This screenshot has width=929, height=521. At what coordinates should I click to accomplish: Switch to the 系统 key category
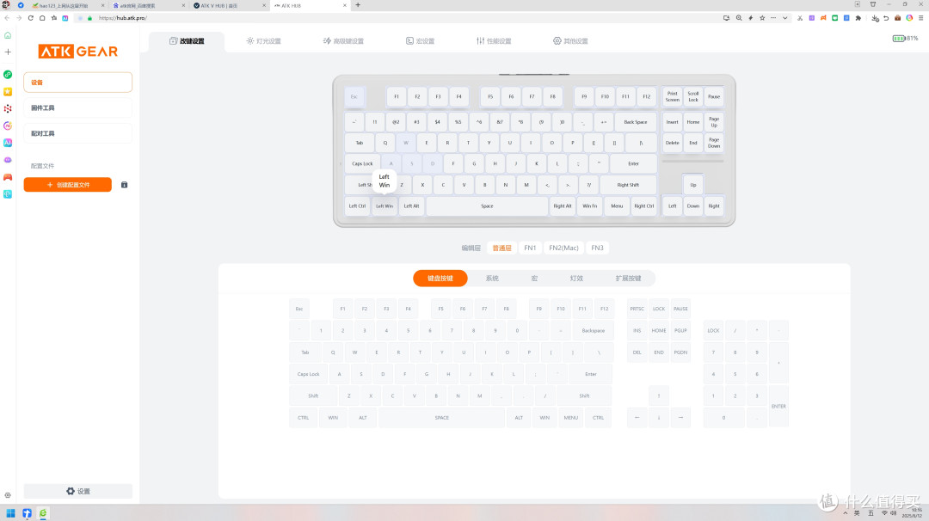pyautogui.click(x=492, y=279)
